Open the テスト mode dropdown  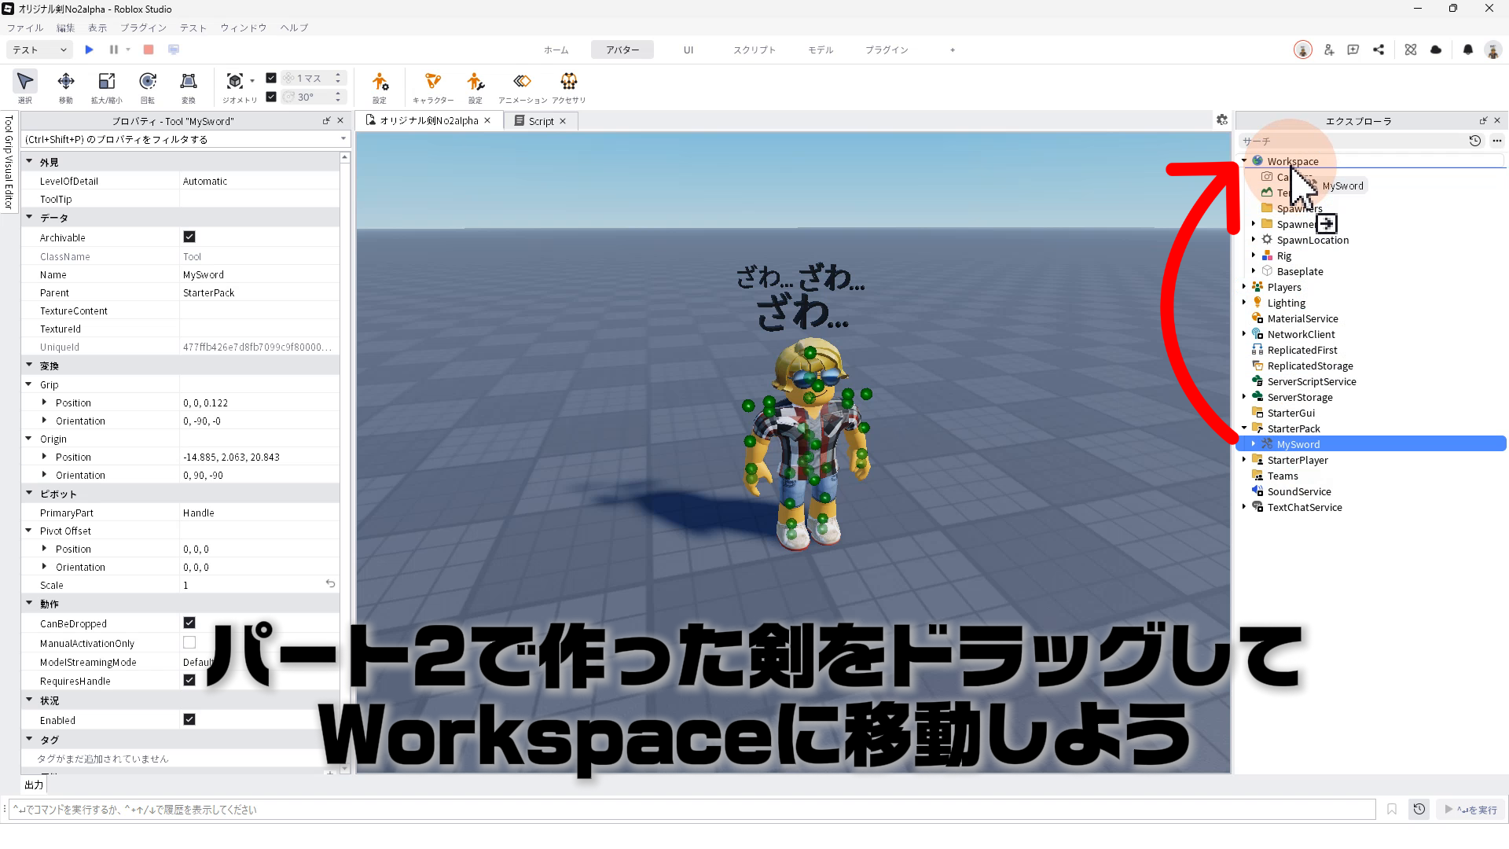click(39, 50)
